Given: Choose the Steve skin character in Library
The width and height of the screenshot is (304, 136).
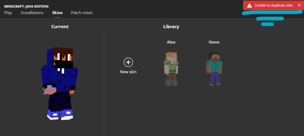Looking at the screenshot, I should pyautogui.click(x=214, y=69).
